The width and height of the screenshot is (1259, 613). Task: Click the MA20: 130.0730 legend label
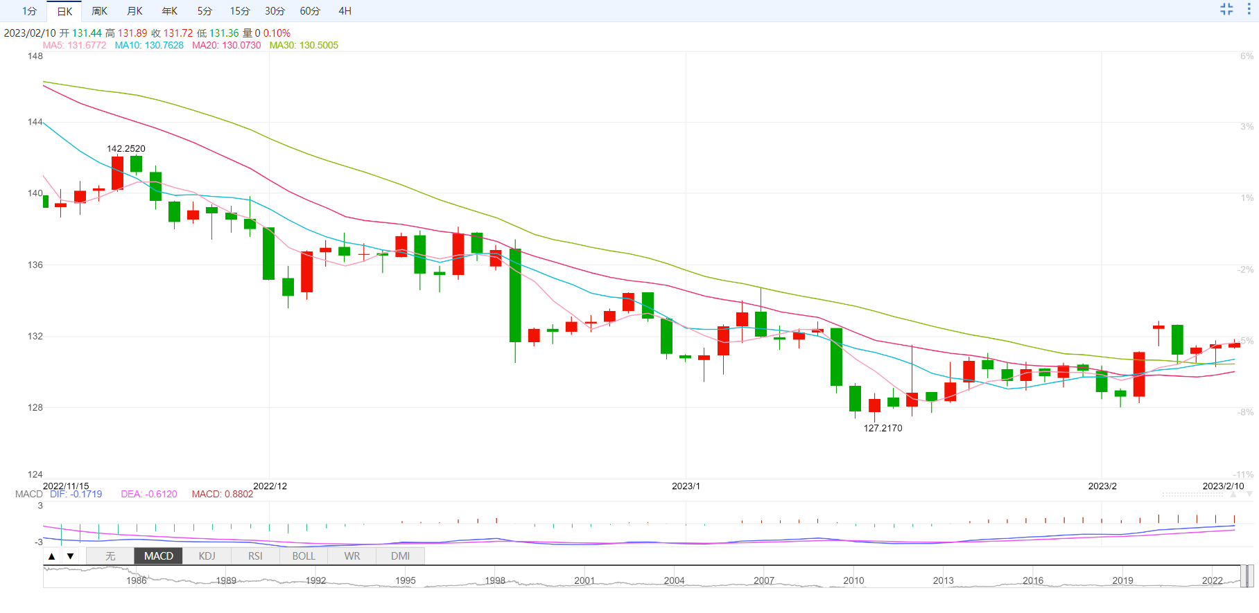click(227, 45)
